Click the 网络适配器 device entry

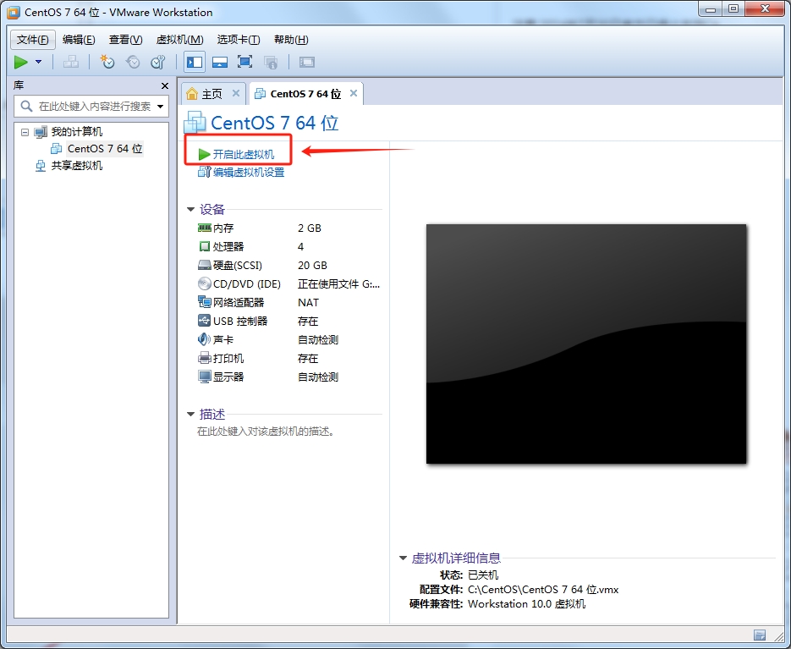pyautogui.click(x=238, y=303)
